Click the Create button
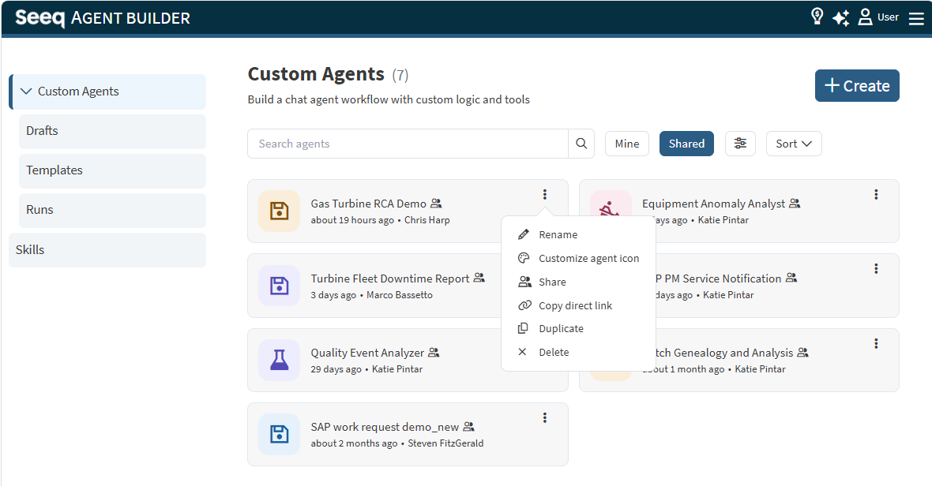 [x=856, y=85]
